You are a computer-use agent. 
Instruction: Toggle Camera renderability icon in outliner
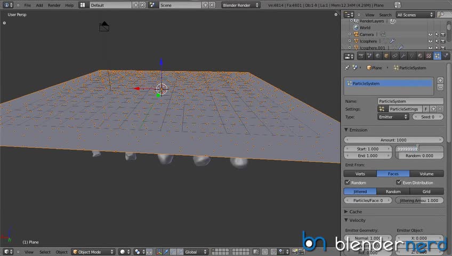(443, 34)
